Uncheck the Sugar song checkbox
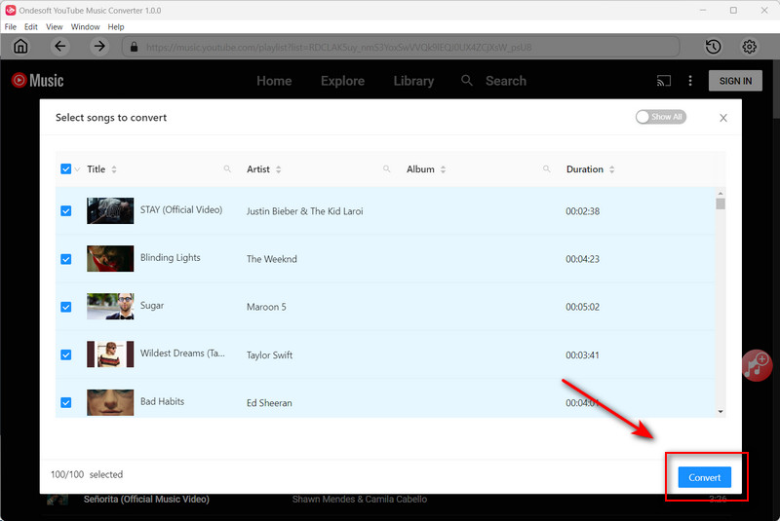The image size is (780, 521). click(x=65, y=307)
